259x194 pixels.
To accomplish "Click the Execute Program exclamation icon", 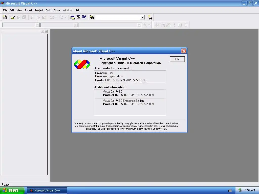I will (174, 25).
